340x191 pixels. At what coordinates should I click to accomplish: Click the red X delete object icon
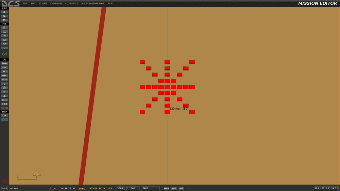coord(4,108)
